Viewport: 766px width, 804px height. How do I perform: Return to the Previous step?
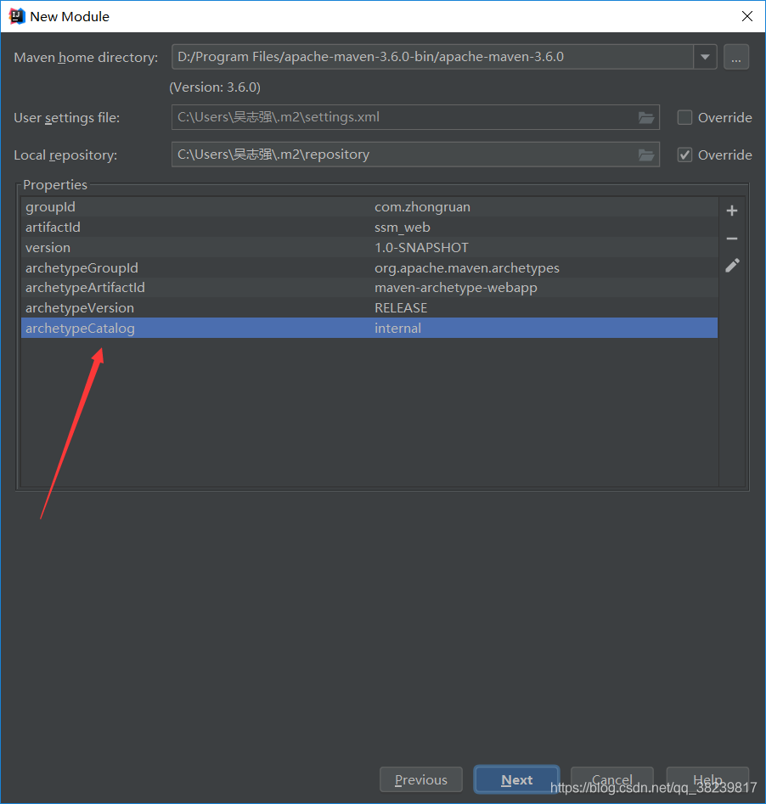420,780
